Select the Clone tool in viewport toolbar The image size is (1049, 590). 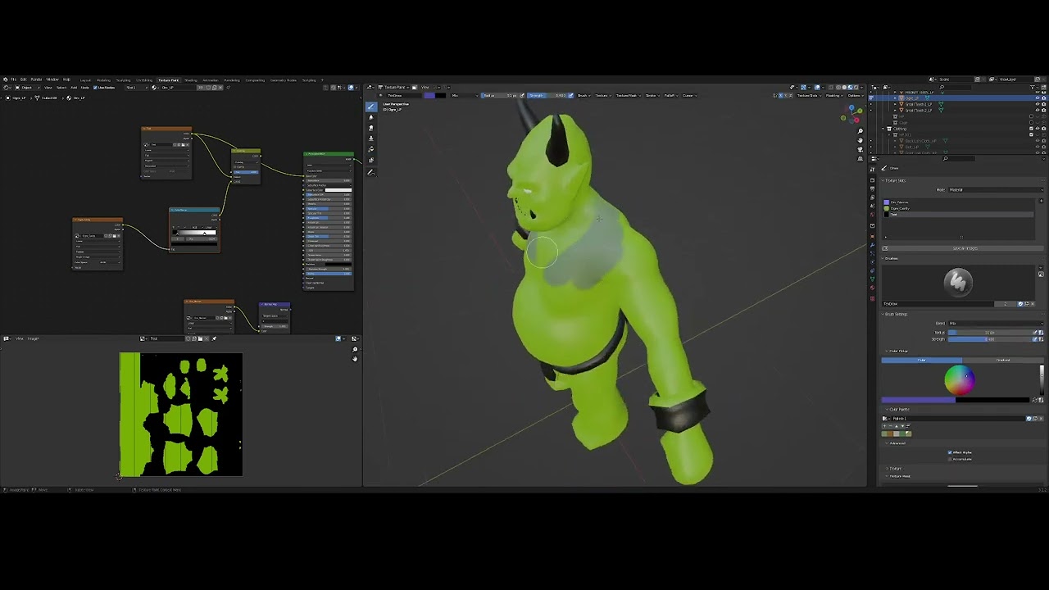(x=370, y=138)
